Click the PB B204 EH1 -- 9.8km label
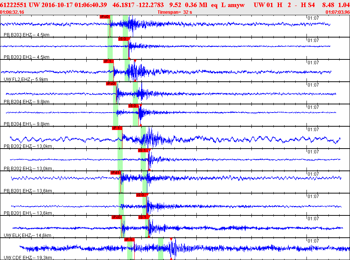This screenshot has height=260, width=350. 26,124
